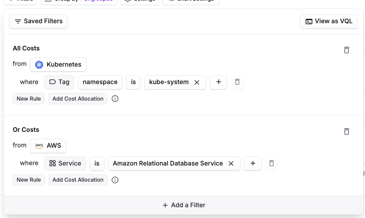The image size is (365, 218).
Task: Delete the Or Costs filter group
Action: (x=346, y=132)
